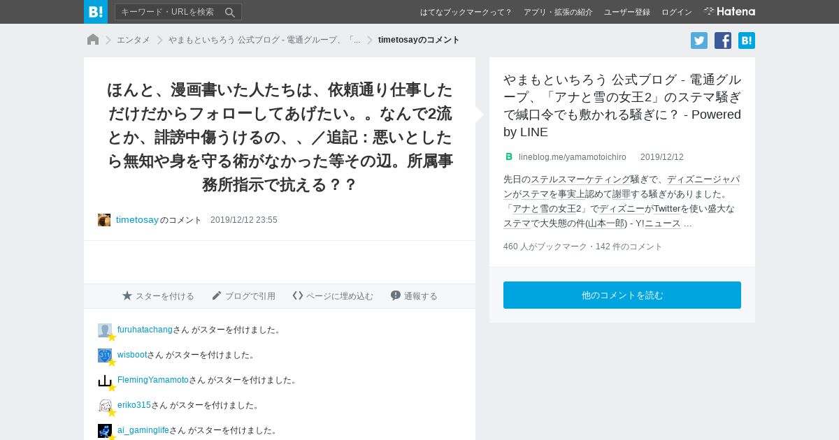This screenshot has height=440, width=839.
Task: Open FlemingYamamoto user link
Action: (153, 380)
